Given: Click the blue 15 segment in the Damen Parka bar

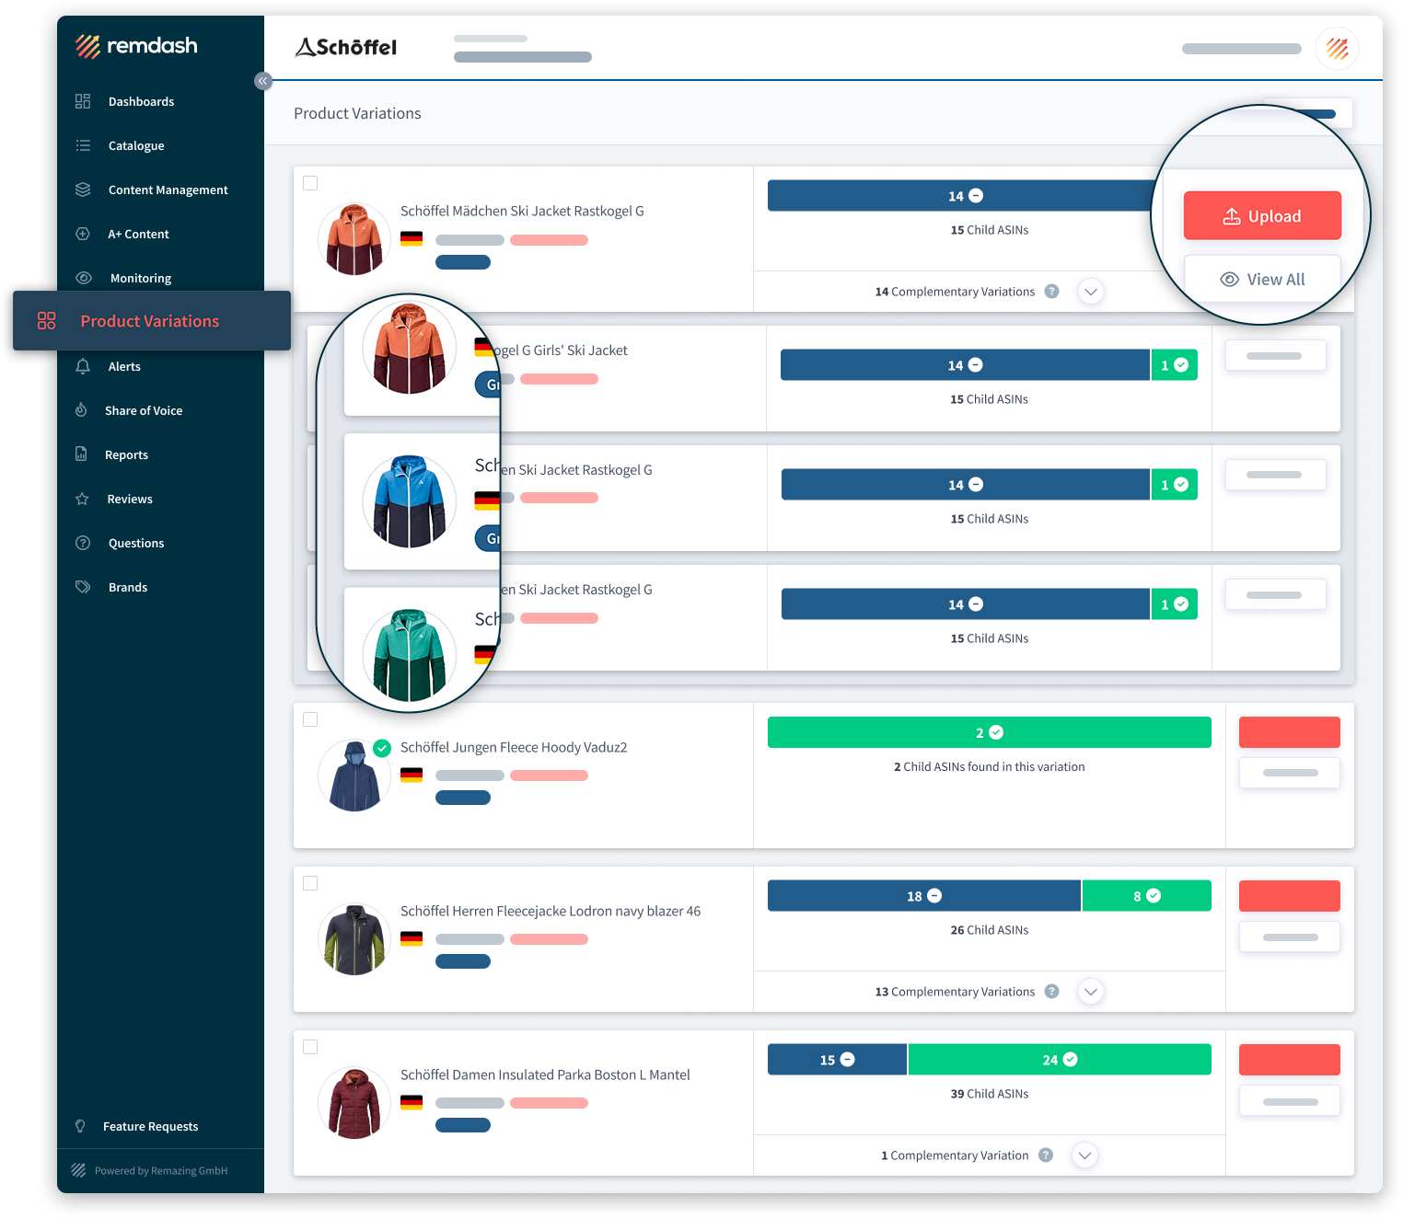Looking at the screenshot, I should pos(838,1060).
